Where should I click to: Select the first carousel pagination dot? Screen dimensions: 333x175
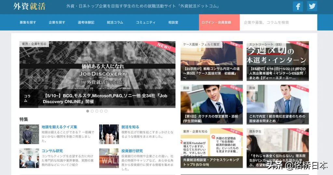pos(87,111)
